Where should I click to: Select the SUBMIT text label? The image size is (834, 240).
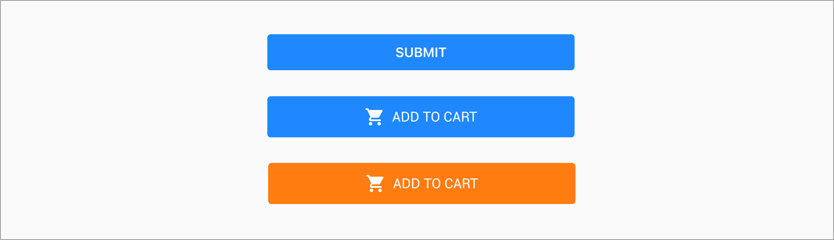pyautogui.click(x=421, y=53)
